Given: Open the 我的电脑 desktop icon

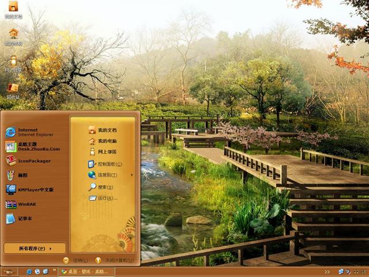Looking at the screenshot, I should click(x=13, y=37).
